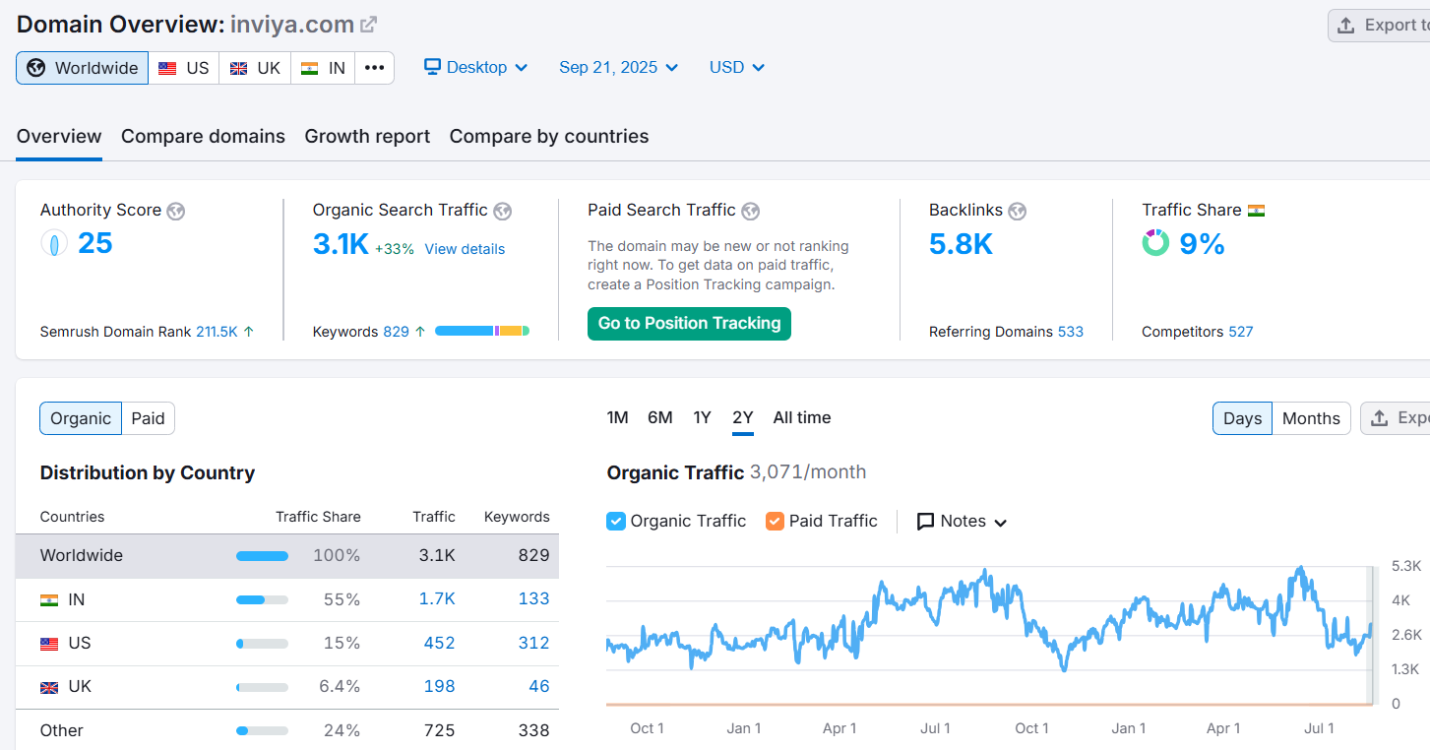1430x750 pixels.
Task: Click the Traffic Share donut chart icon
Action: pyautogui.click(x=1155, y=243)
